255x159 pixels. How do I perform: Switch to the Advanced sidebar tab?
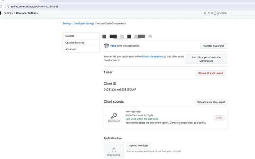tap(81, 49)
